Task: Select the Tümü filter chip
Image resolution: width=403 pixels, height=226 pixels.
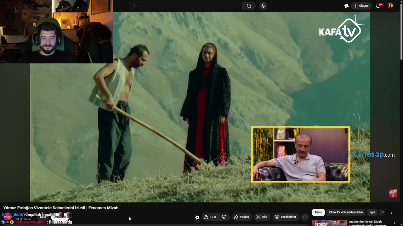Action: coord(318,212)
